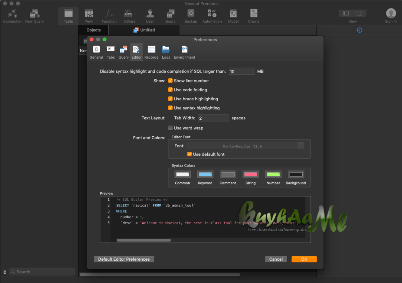Toggle the left pane view button
Image resolution: width=402 pixels, height=283 pixels.
346,13
